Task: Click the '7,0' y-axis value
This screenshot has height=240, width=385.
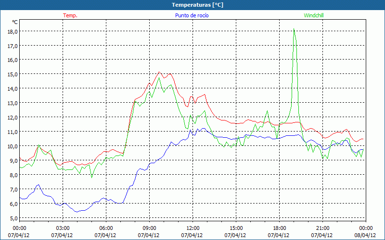Action: (x=13, y=190)
